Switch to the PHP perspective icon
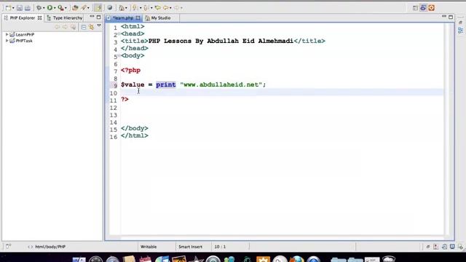 (x=423, y=8)
